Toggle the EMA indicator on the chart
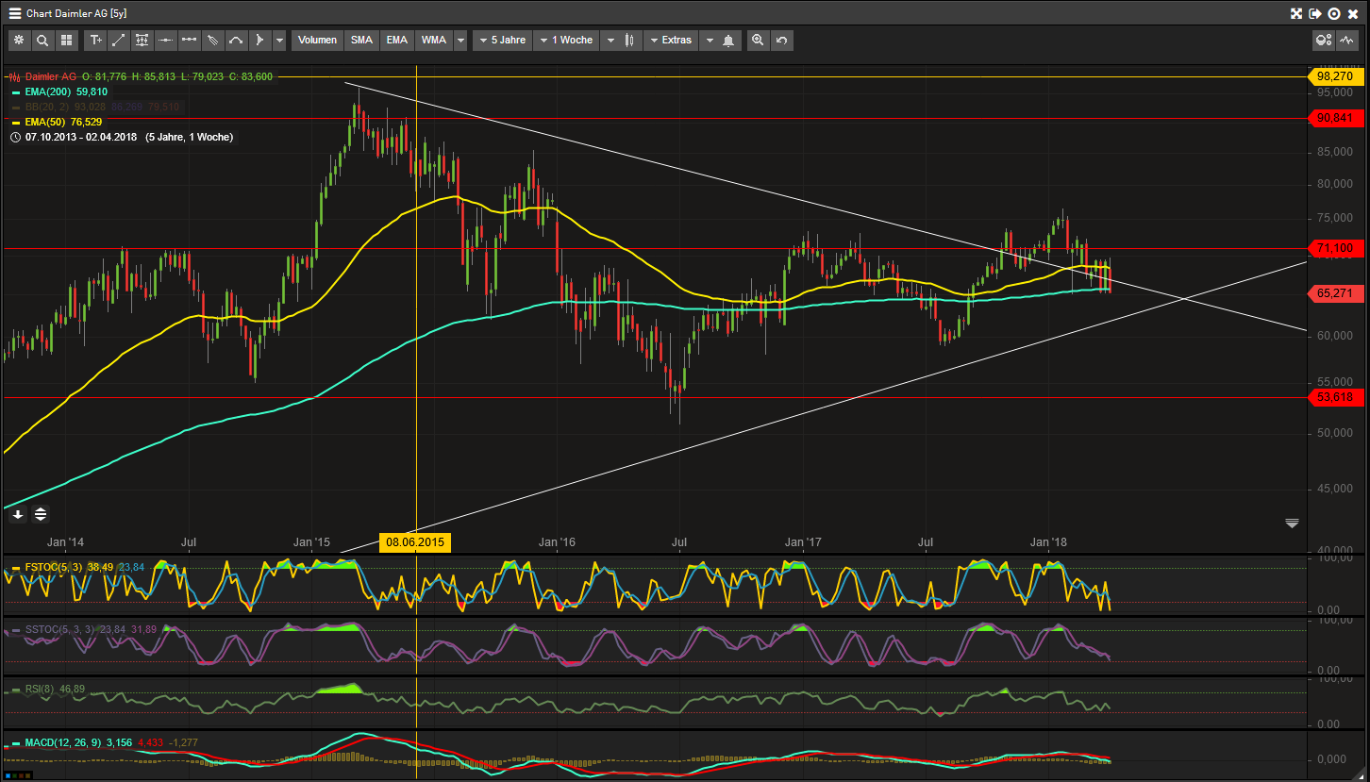Screen dimensions: 1370x782 click(x=396, y=40)
